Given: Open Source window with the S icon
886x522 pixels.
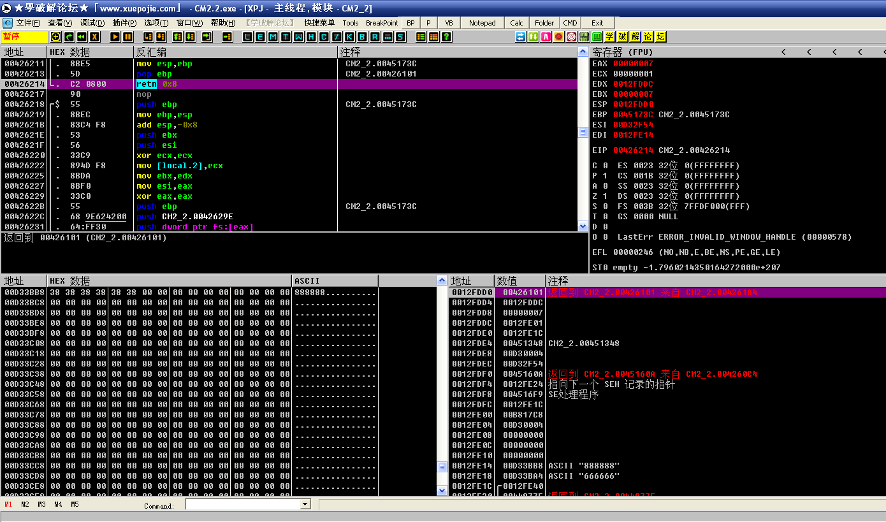Looking at the screenshot, I should [400, 37].
